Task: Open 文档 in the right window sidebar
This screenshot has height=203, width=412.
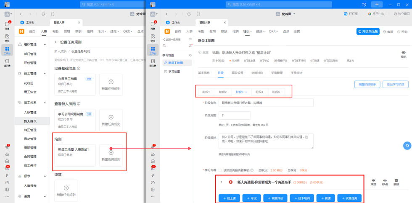Action: tap(153, 38)
